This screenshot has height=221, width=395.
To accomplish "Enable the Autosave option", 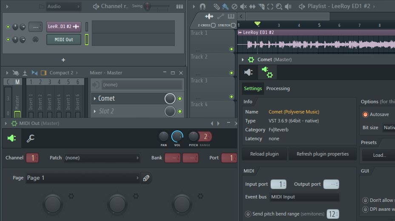I will pos(365,115).
